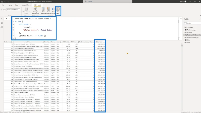Click the Redo icon in title bar
This screenshot has height=113, width=201.
(8, 2)
